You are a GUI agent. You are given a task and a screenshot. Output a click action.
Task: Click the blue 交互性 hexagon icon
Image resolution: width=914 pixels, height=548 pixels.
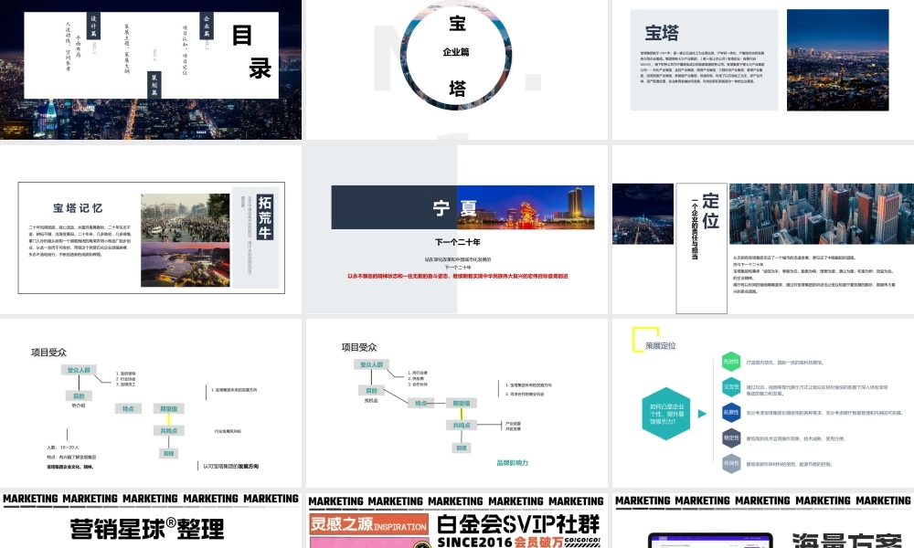pos(731,385)
